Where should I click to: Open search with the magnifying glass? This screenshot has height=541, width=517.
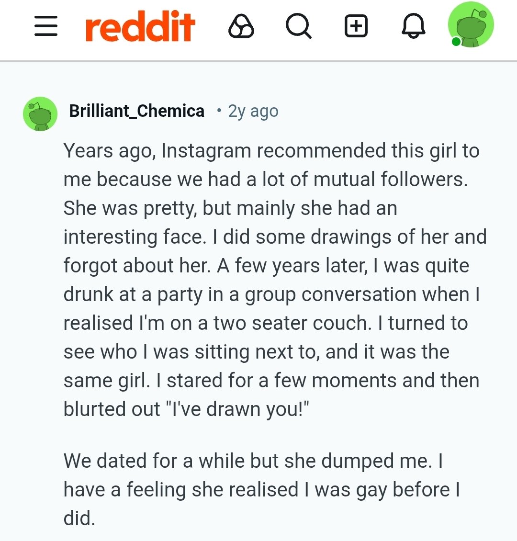(x=299, y=26)
